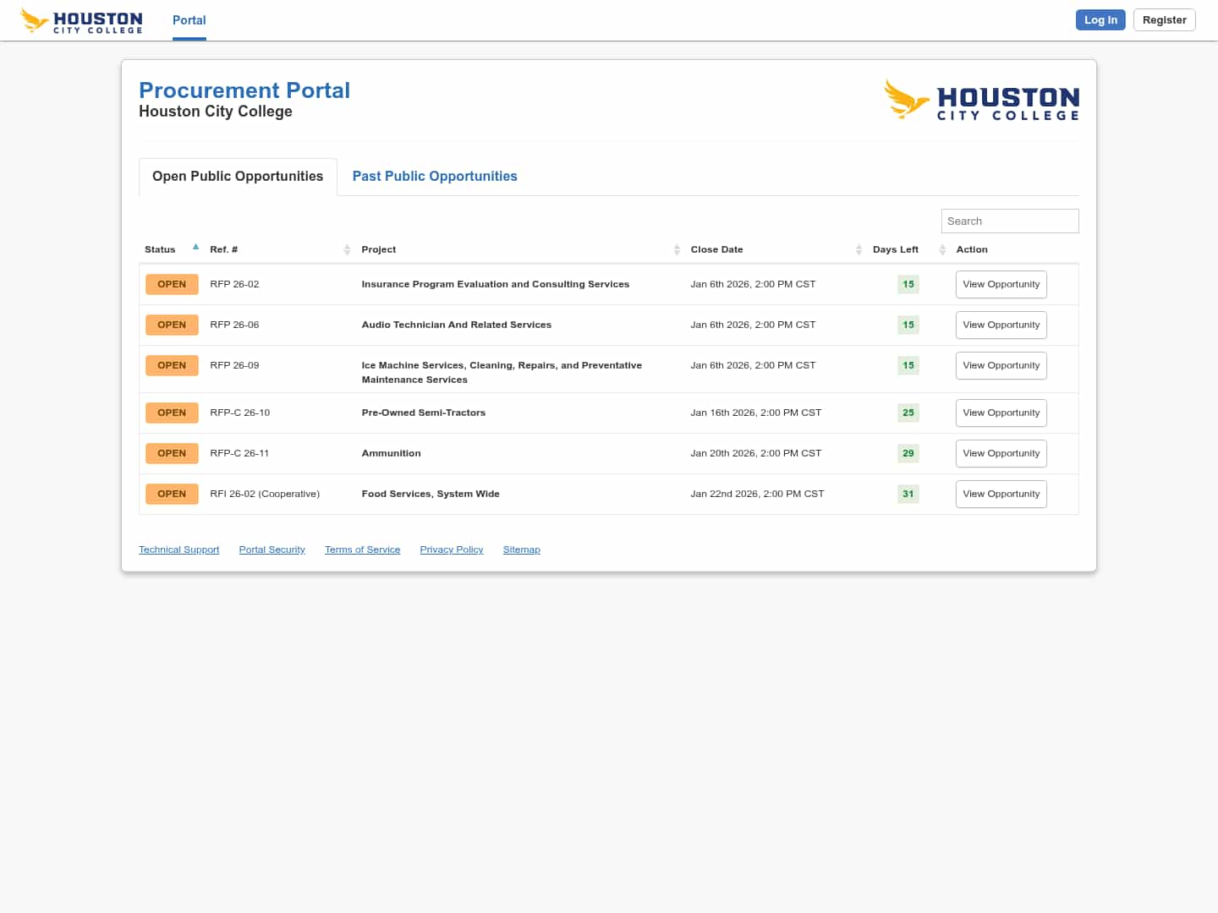Click the 31 days left badge

908,494
